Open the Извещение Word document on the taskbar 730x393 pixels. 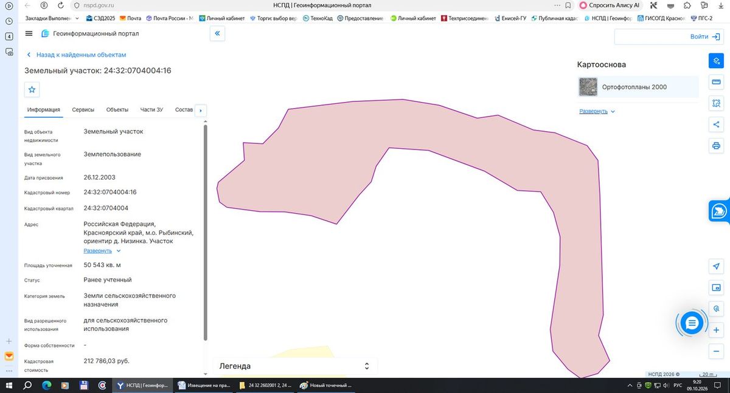pos(204,385)
